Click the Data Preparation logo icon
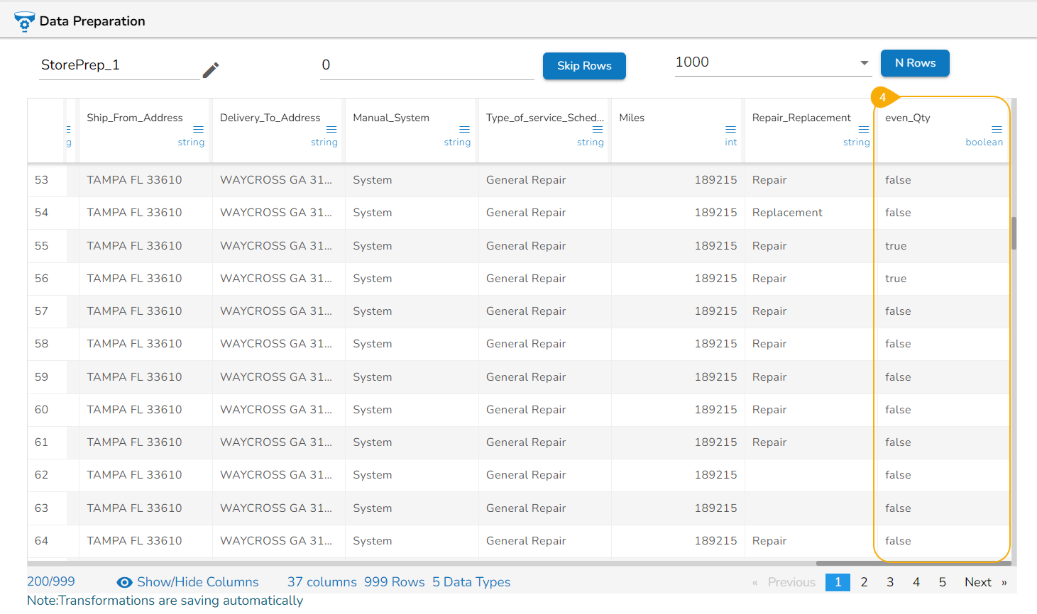Image resolution: width=1037 pixels, height=614 pixels. click(24, 21)
